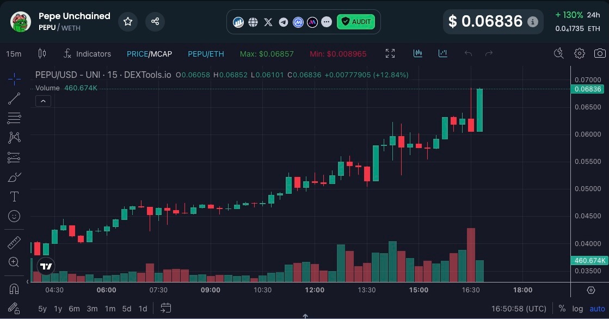Toggle the bar chart markers icon
Image resolution: width=609 pixels, height=319 pixels.
pyautogui.click(x=443, y=53)
